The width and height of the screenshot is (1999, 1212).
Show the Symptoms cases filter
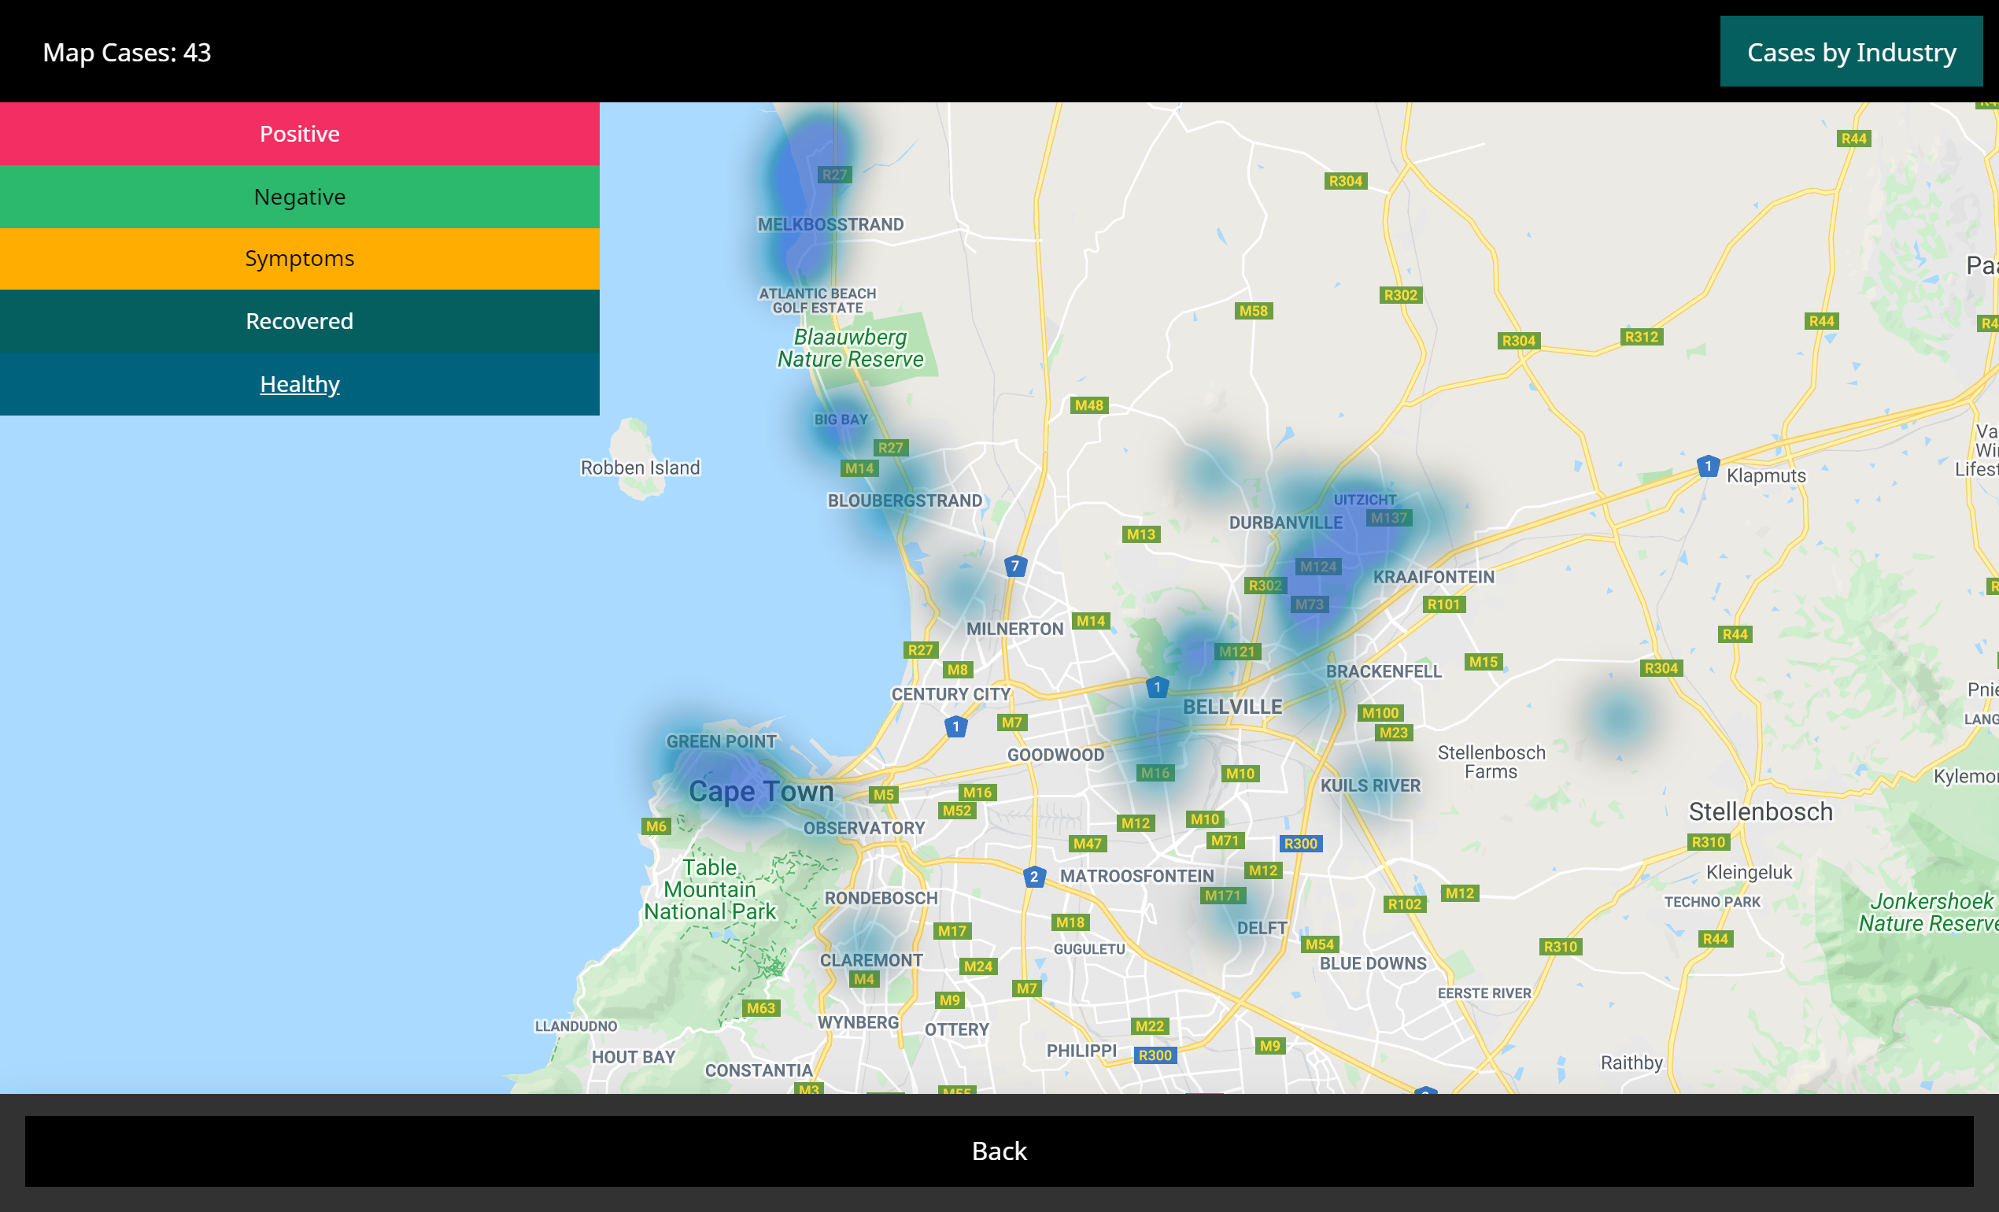(x=299, y=259)
